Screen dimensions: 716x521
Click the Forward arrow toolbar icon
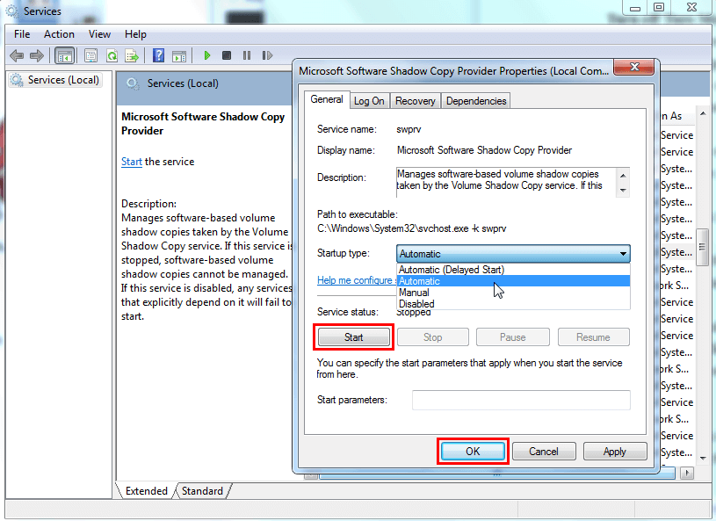[37, 55]
